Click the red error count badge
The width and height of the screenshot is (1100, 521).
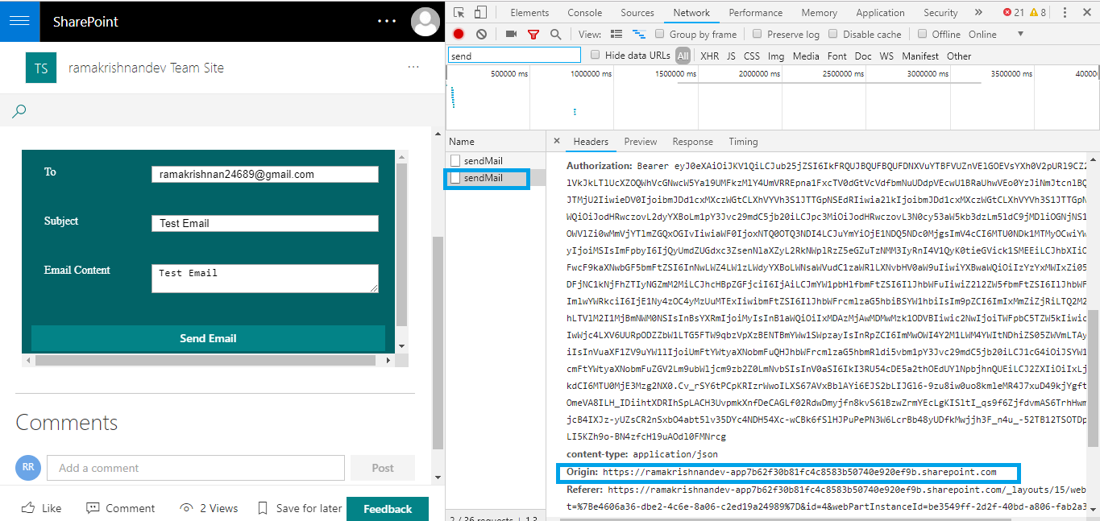(x=1013, y=12)
